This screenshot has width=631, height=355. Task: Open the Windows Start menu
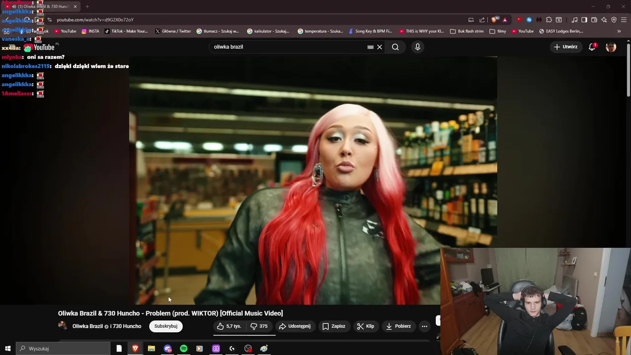(7, 349)
